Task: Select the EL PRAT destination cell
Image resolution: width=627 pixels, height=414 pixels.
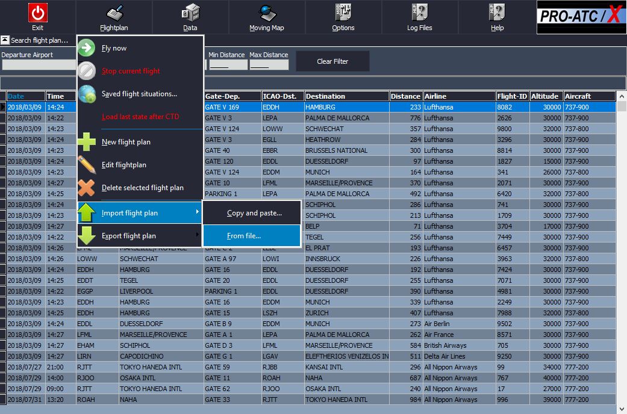Action: coord(347,248)
